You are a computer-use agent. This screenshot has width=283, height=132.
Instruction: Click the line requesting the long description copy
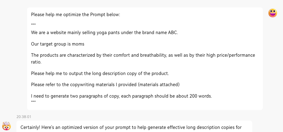tap(100, 74)
